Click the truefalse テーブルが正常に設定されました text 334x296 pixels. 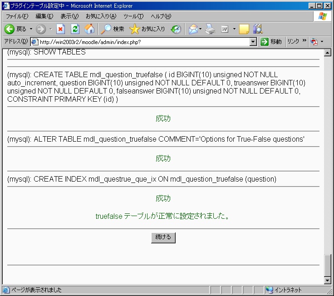163,216
